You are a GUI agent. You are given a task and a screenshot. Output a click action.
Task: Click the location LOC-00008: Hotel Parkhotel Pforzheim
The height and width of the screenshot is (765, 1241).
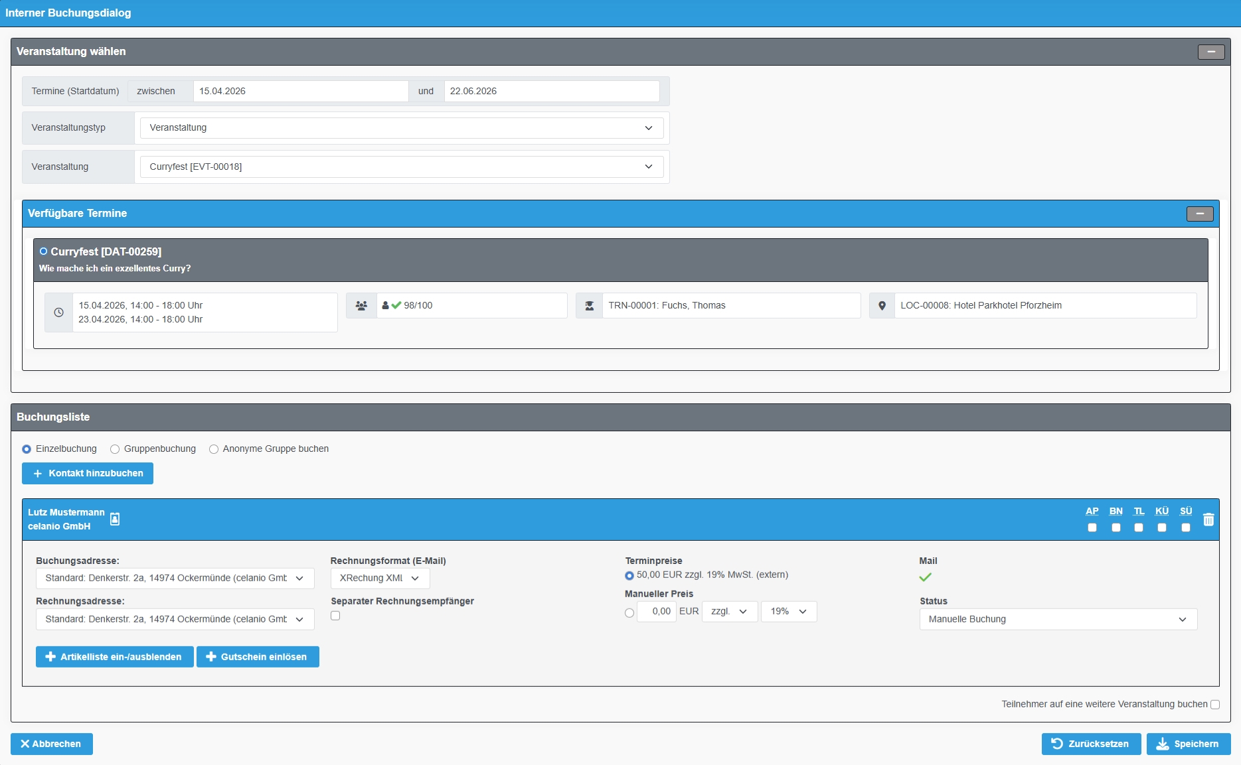click(981, 306)
